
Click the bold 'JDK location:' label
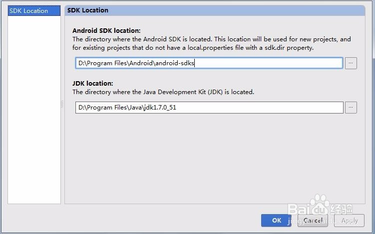[93, 83]
